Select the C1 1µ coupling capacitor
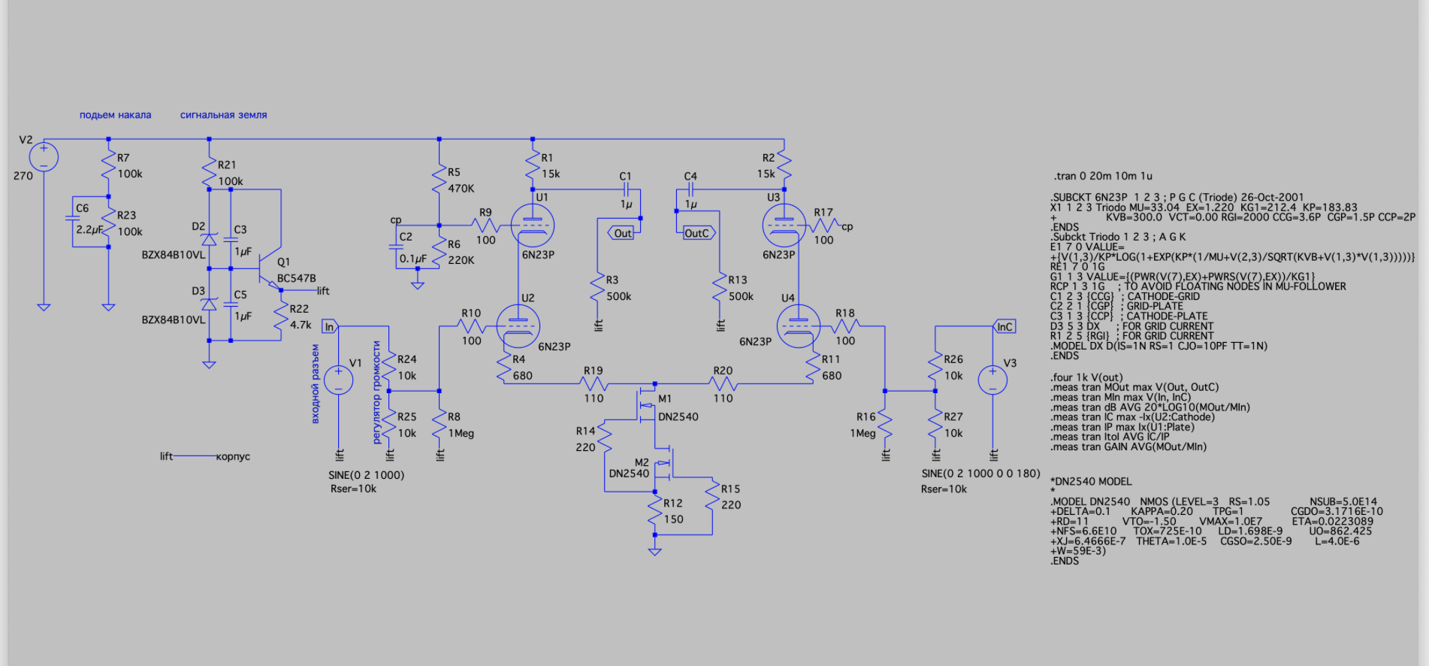 point(626,190)
